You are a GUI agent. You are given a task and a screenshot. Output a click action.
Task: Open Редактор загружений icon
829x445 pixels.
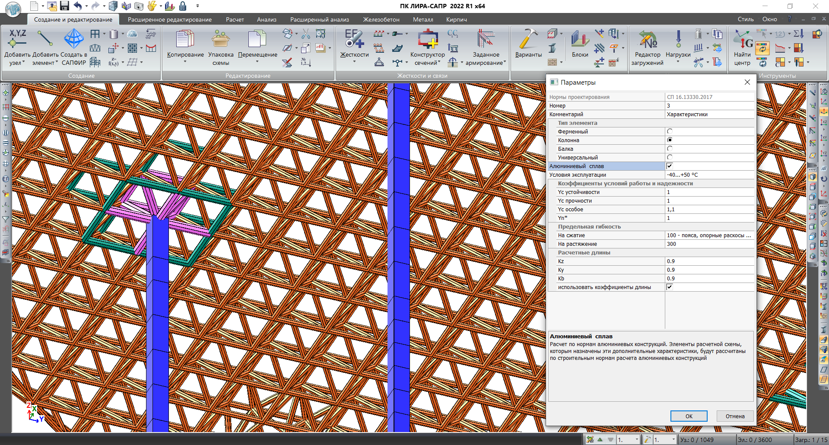tap(647, 39)
